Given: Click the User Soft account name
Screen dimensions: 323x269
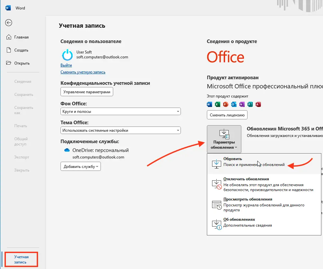Looking at the screenshot, I should pos(84,52).
